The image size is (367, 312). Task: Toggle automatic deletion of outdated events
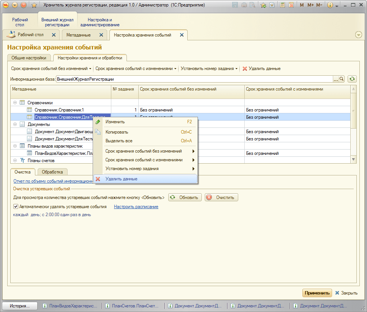16,207
